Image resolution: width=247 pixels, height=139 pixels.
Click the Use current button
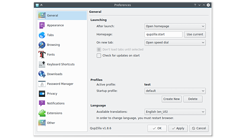tap(195, 35)
